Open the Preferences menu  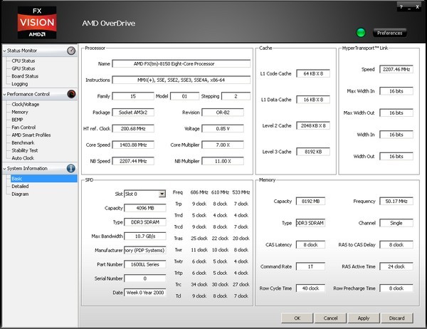(389, 33)
